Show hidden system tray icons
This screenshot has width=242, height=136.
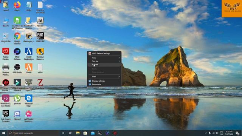coord(206,133)
